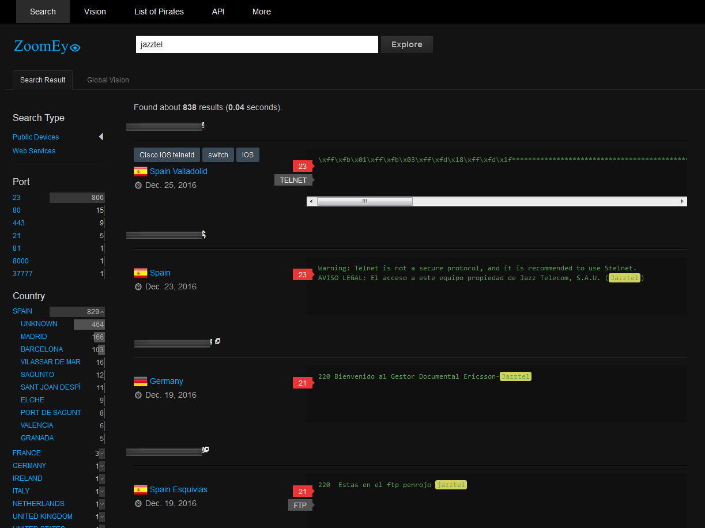This screenshot has width=705, height=528.
Task: Click the jazztel search input field
Action: 257,44
